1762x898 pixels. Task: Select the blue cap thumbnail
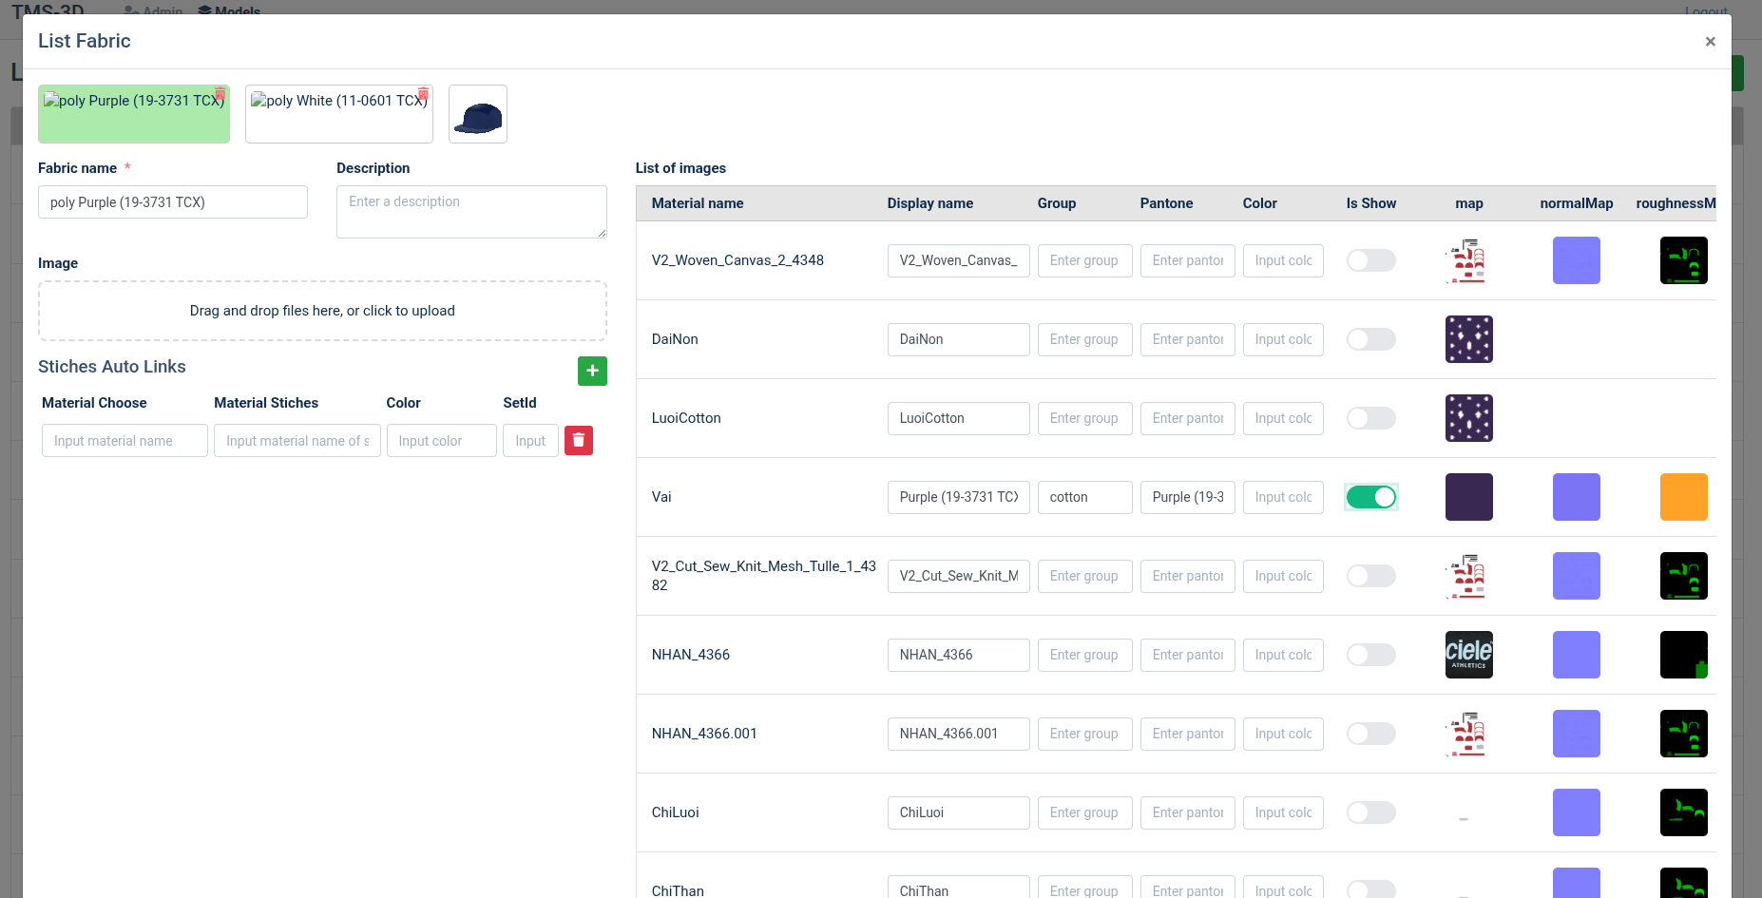[478, 115]
